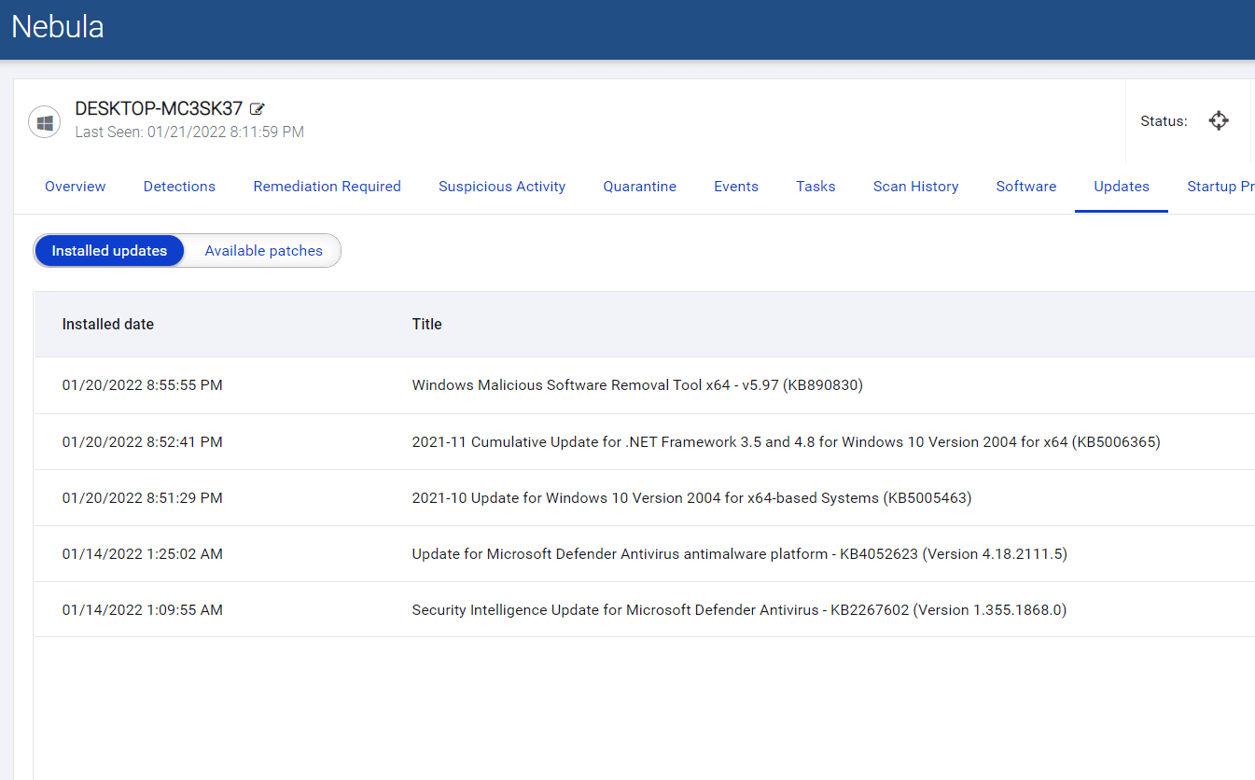
Task: Switch to Available patches view
Action: (x=263, y=251)
